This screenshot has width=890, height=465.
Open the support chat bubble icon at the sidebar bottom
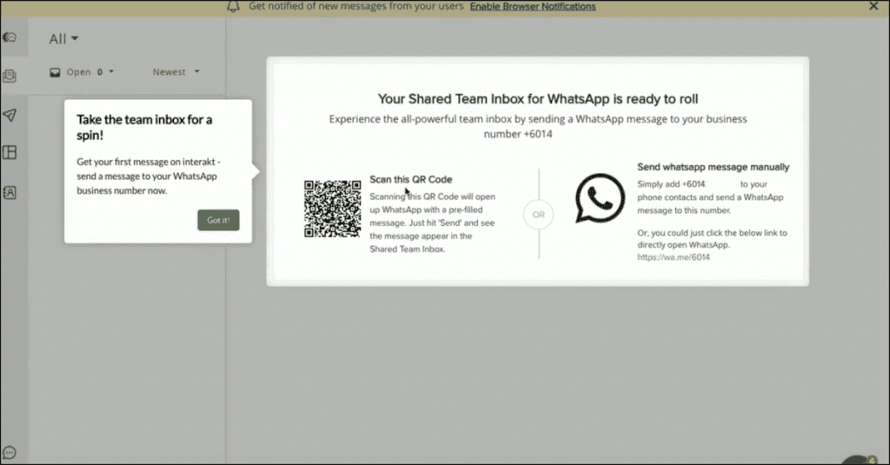pos(9,453)
